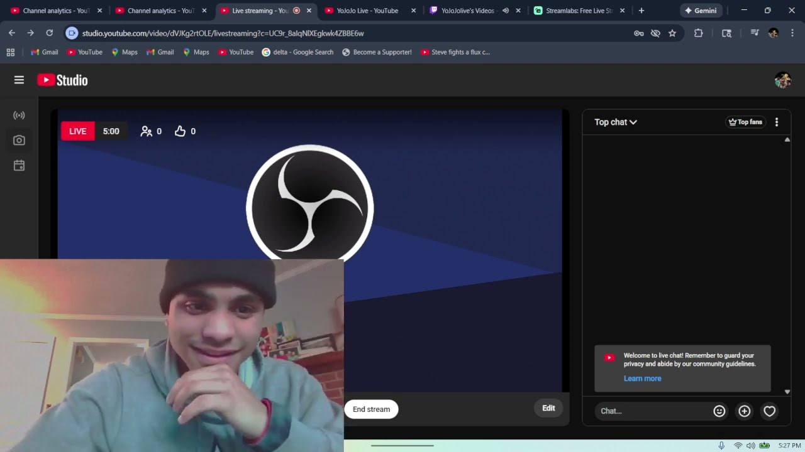Open the Gemini button in Chrome
This screenshot has width=805, height=452.
(701, 11)
